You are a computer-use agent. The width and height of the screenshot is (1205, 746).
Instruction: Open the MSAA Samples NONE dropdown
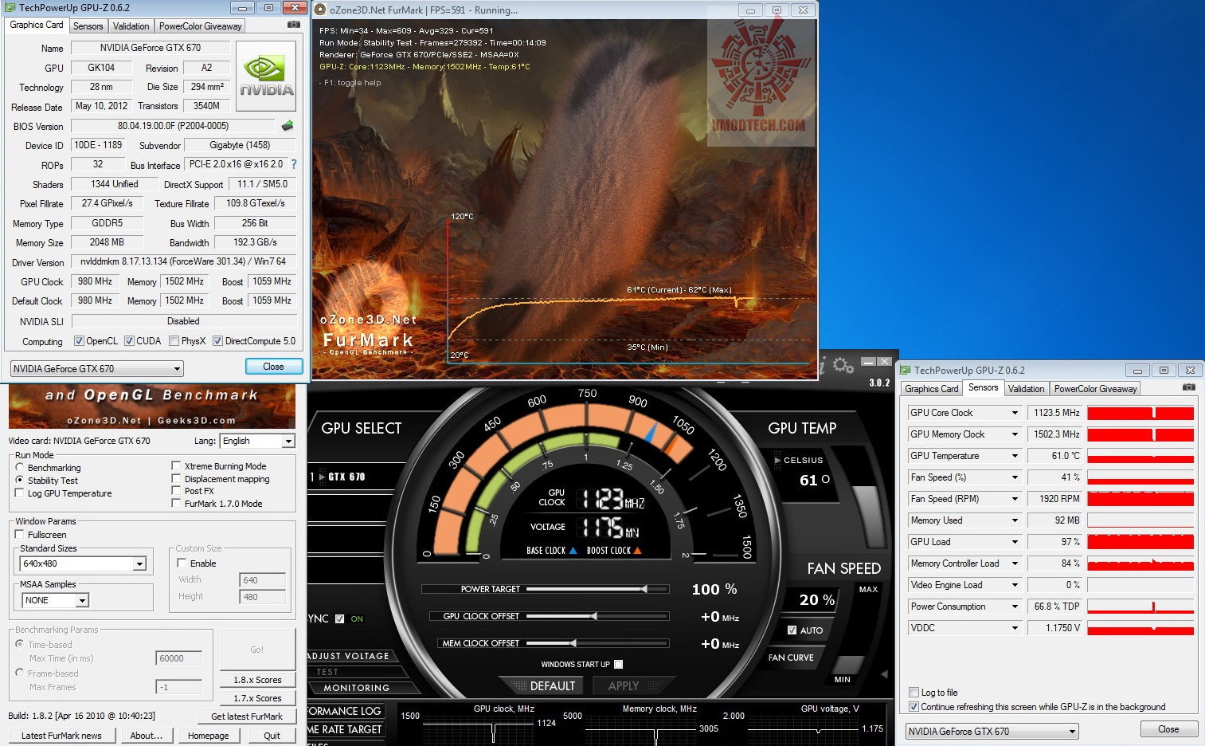(x=82, y=600)
